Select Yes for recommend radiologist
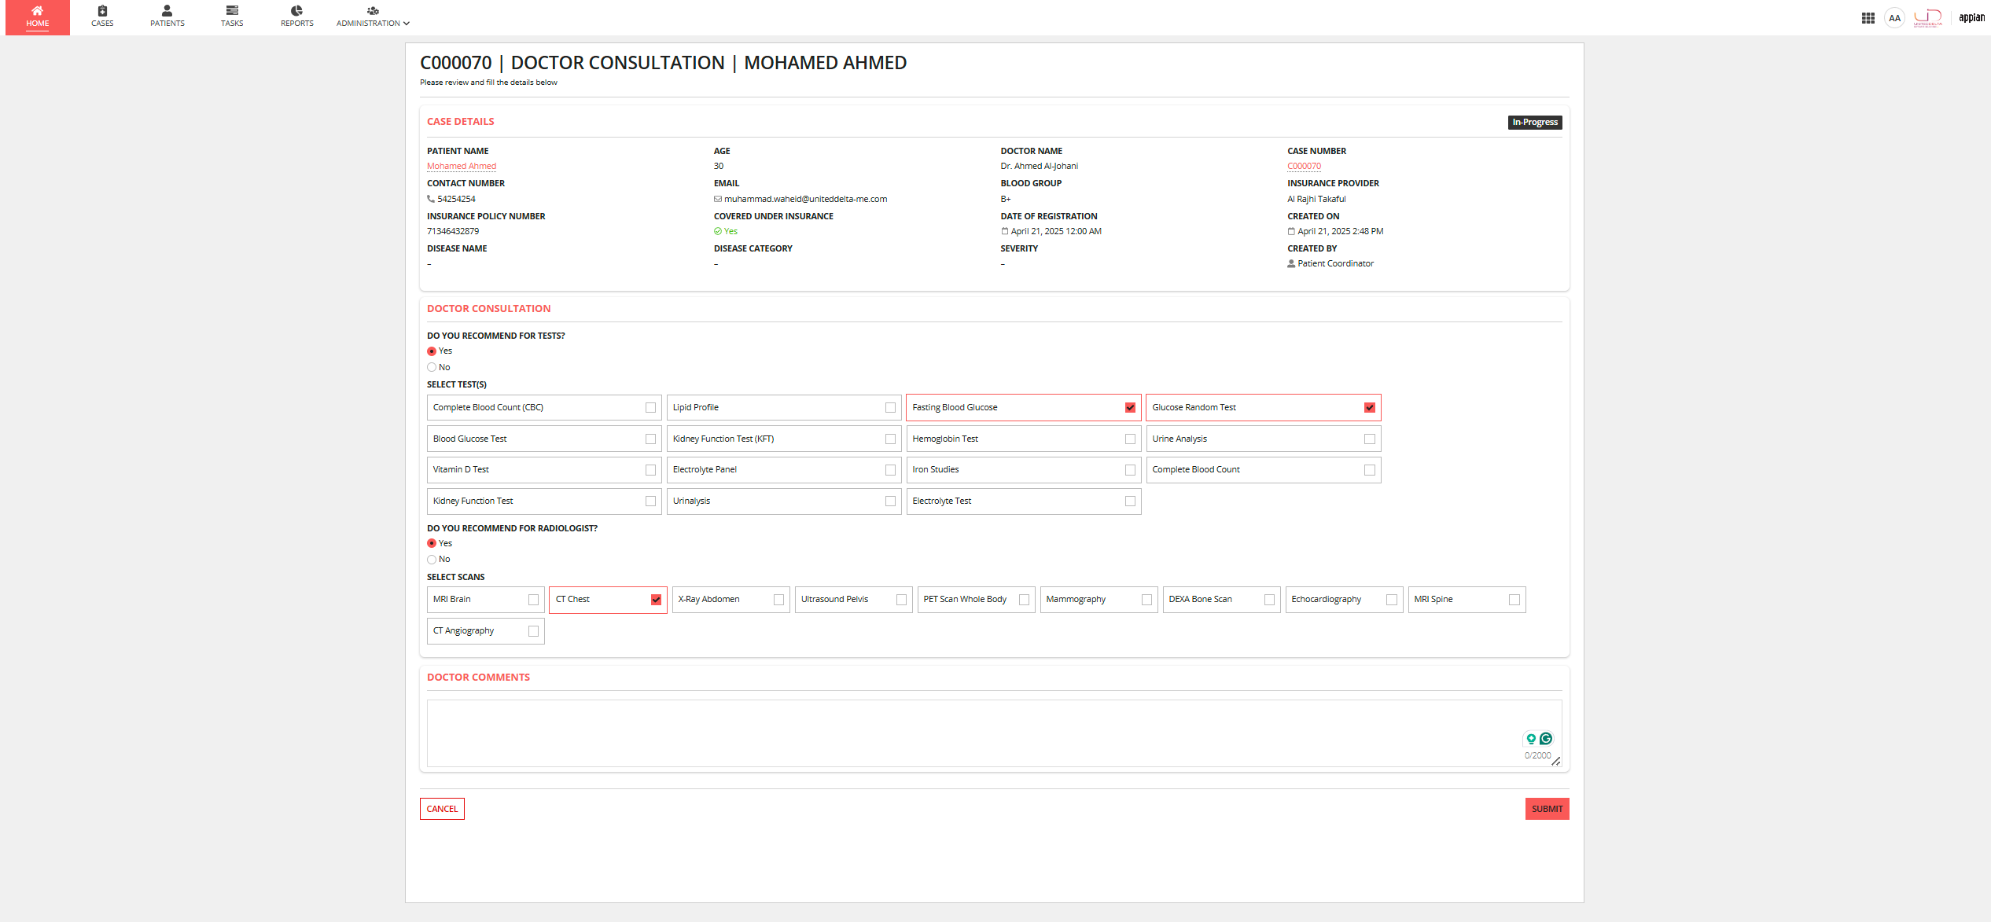The width and height of the screenshot is (1991, 922). point(432,543)
